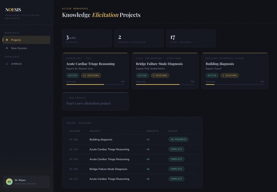Click Acute Cardiac Triage coverage progress bar
The width and height of the screenshot is (277, 192).
95,84
